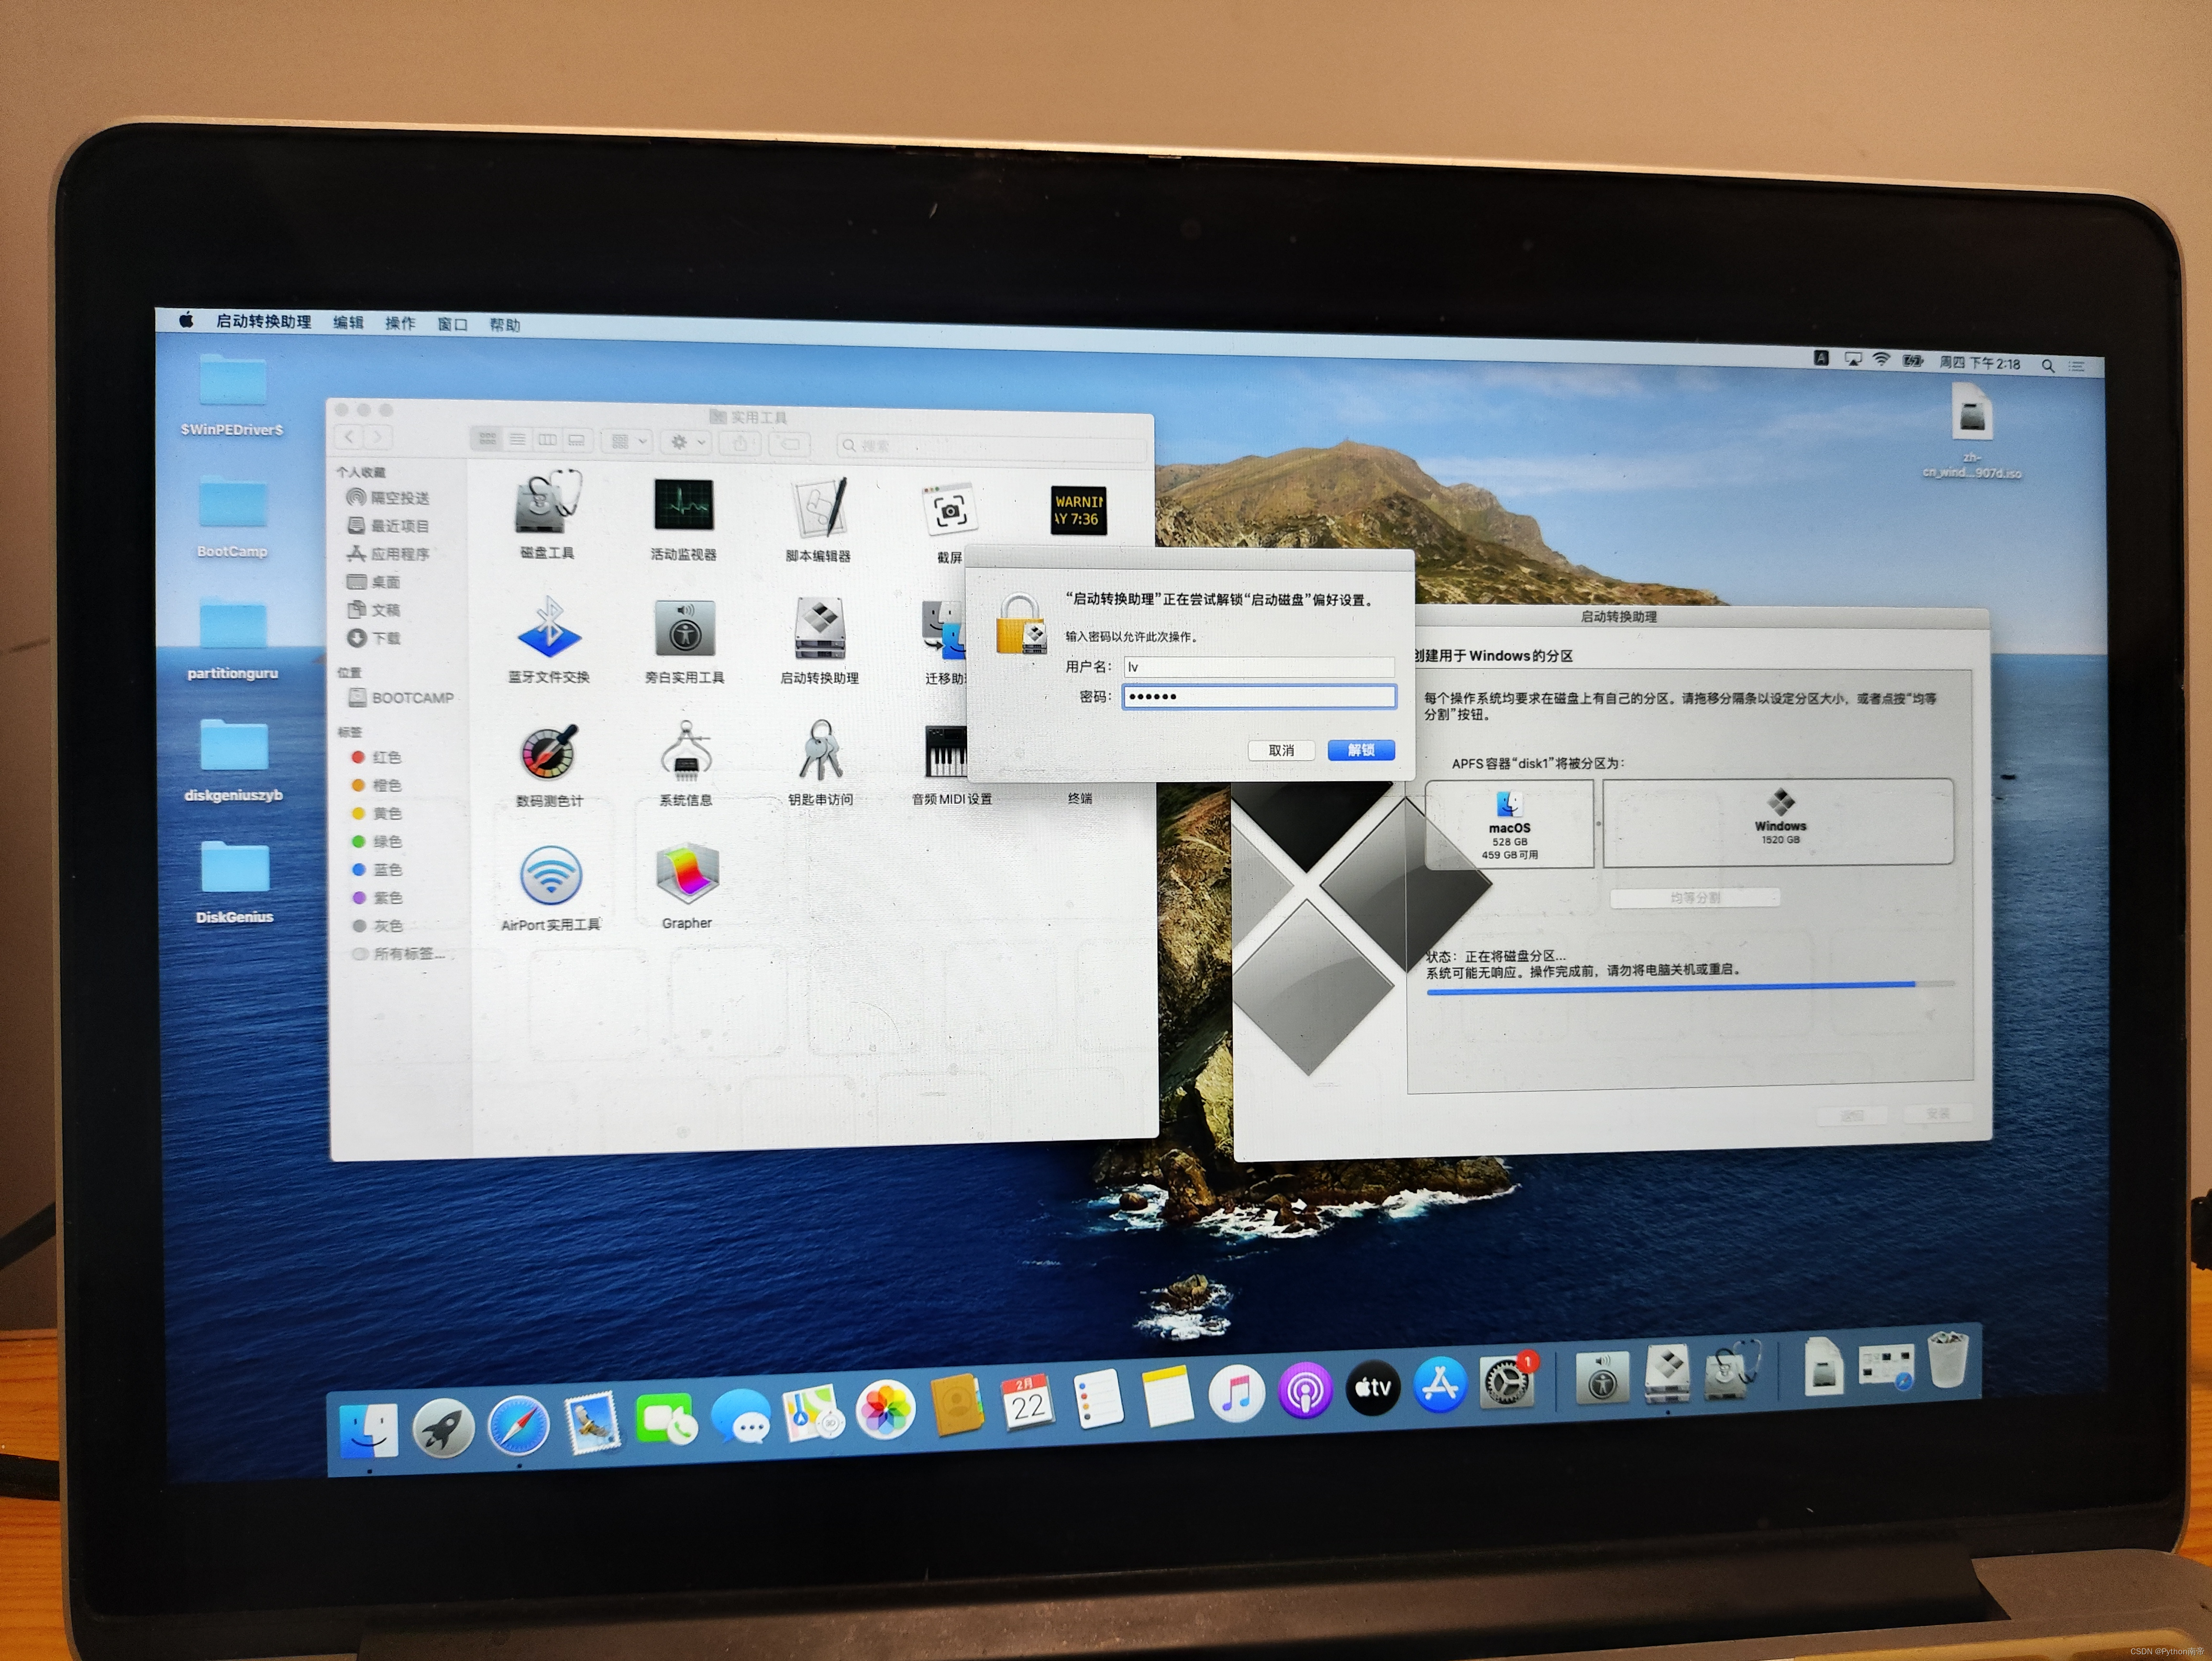Open Digital Color Meter icon
Image resolution: width=2212 pixels, height=1661 pixels.
[x=549, y=752]
